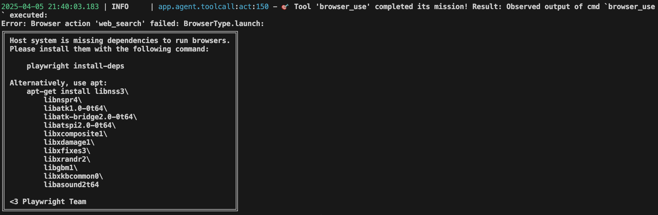This screenshot has width=658, height=215.
Task: Select the libxcomposite1 package line
Action: click(76, 134)
